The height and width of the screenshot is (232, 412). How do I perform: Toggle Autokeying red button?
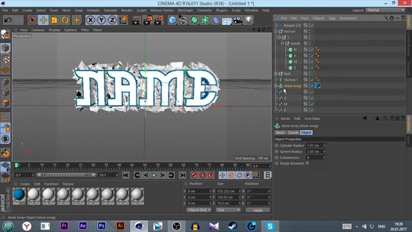[x=202, y=175]
